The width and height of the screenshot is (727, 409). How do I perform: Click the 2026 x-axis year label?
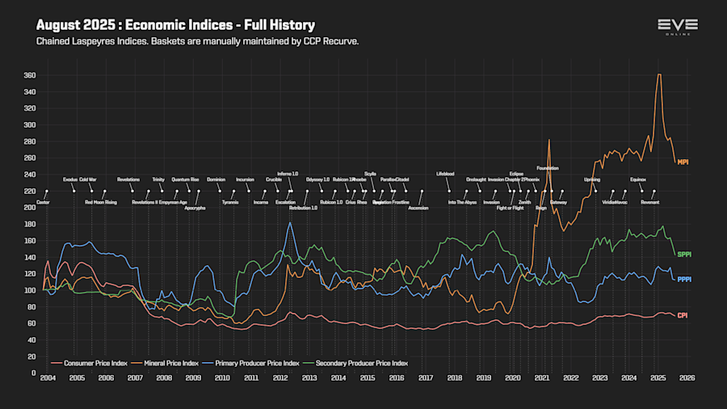[x=687, y=378]
